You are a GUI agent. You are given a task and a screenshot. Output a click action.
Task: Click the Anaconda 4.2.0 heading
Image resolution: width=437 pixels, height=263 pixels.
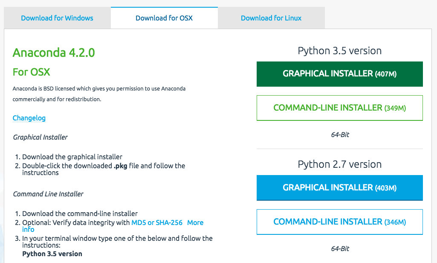click(x=54, y=53)
